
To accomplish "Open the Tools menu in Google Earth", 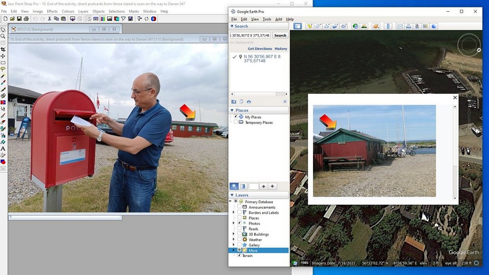I will click(x=267, y=20).
